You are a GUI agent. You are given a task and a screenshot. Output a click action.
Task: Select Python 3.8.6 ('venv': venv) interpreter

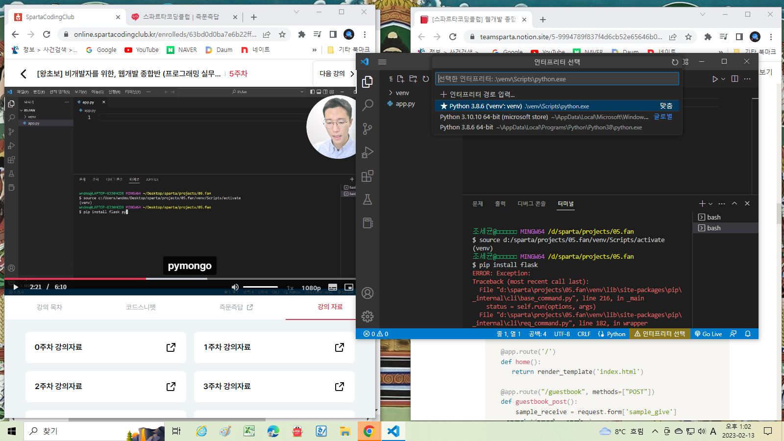[557, 106]
